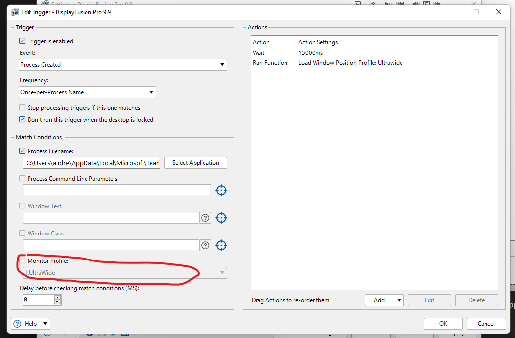Click the Select Application button
The height and width of the screenshot is (338, 515).
[x=196, y=163]
